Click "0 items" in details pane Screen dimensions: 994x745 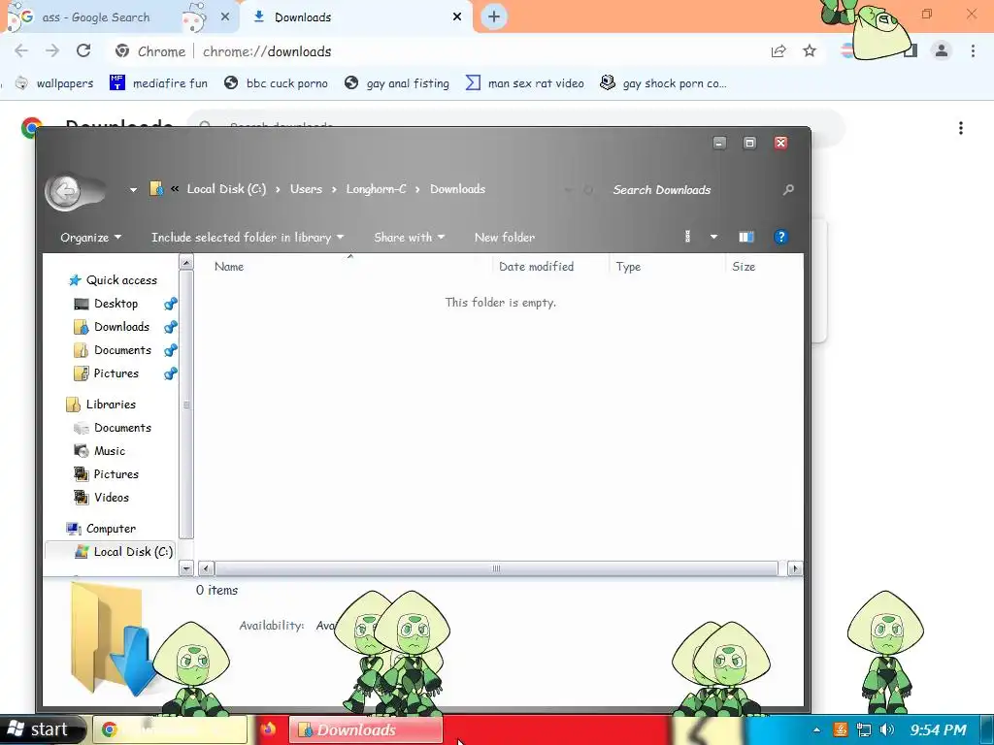coord(216,590)
